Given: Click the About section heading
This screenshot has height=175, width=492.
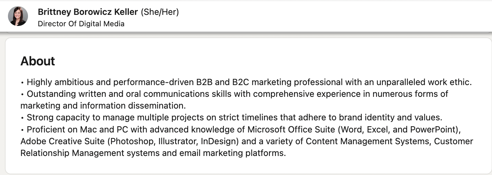Looking at the screenshot, I should 38,61.
